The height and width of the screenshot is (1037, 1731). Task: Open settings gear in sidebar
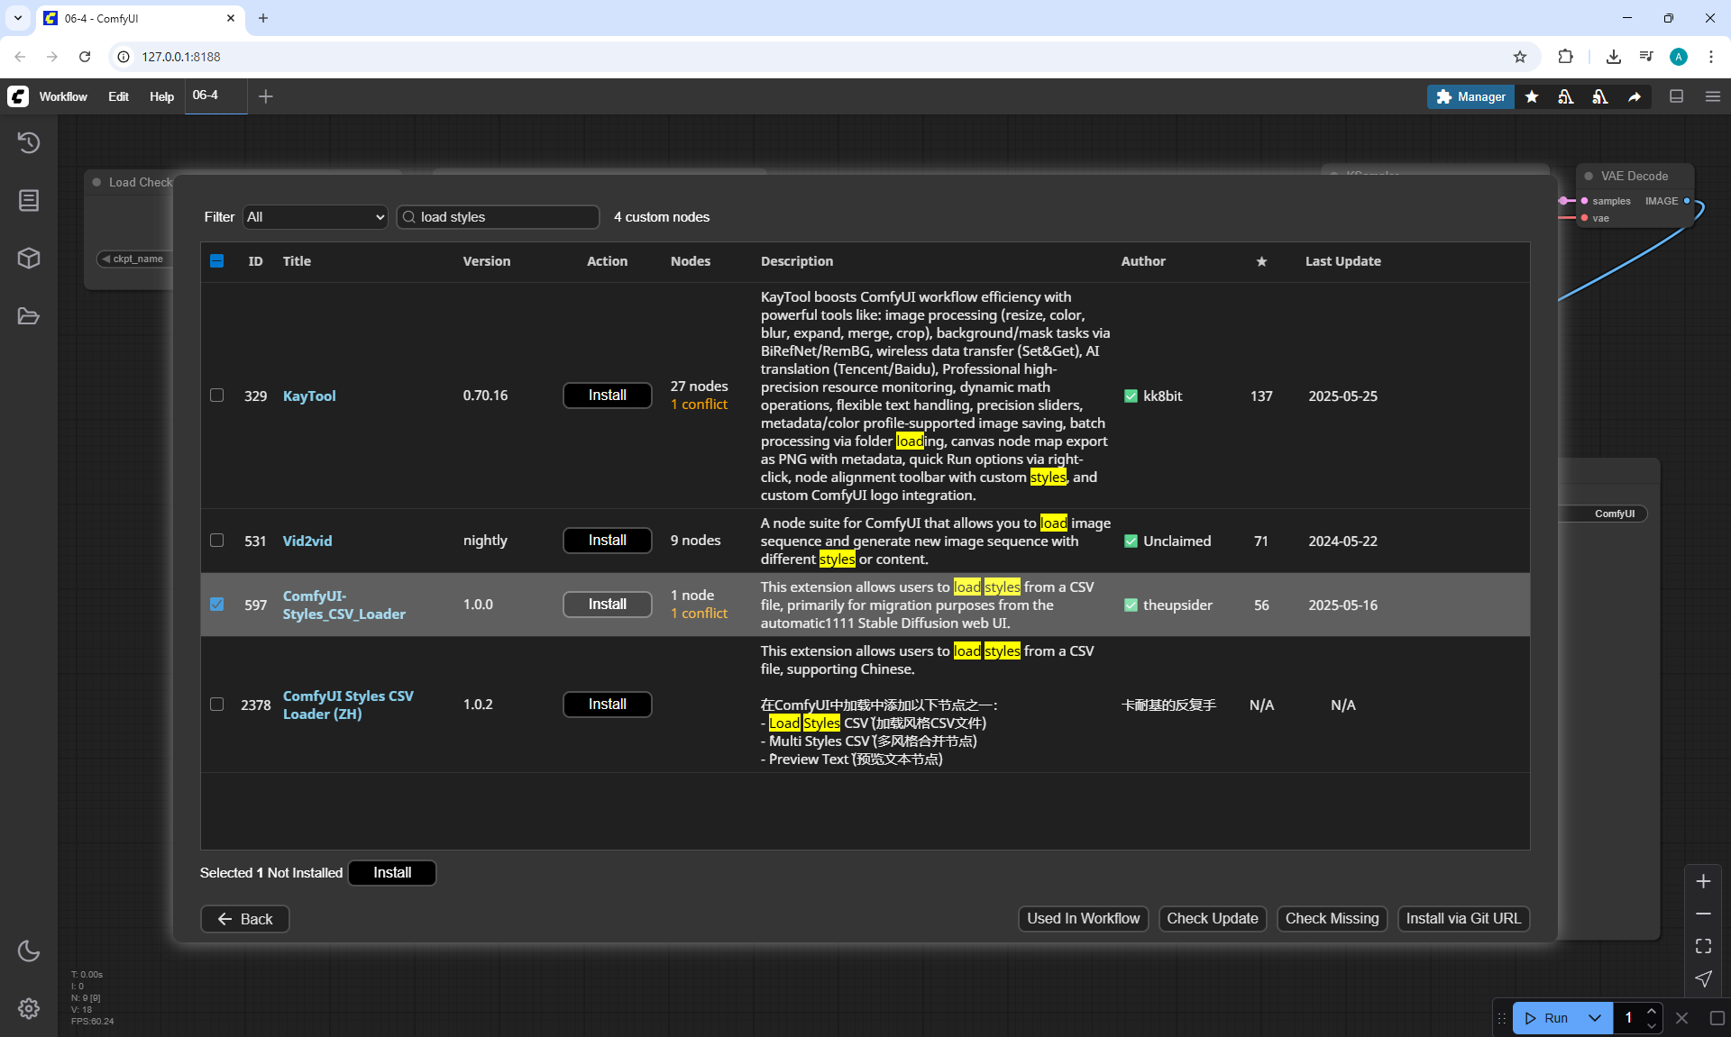click(x=29, y=1008)
